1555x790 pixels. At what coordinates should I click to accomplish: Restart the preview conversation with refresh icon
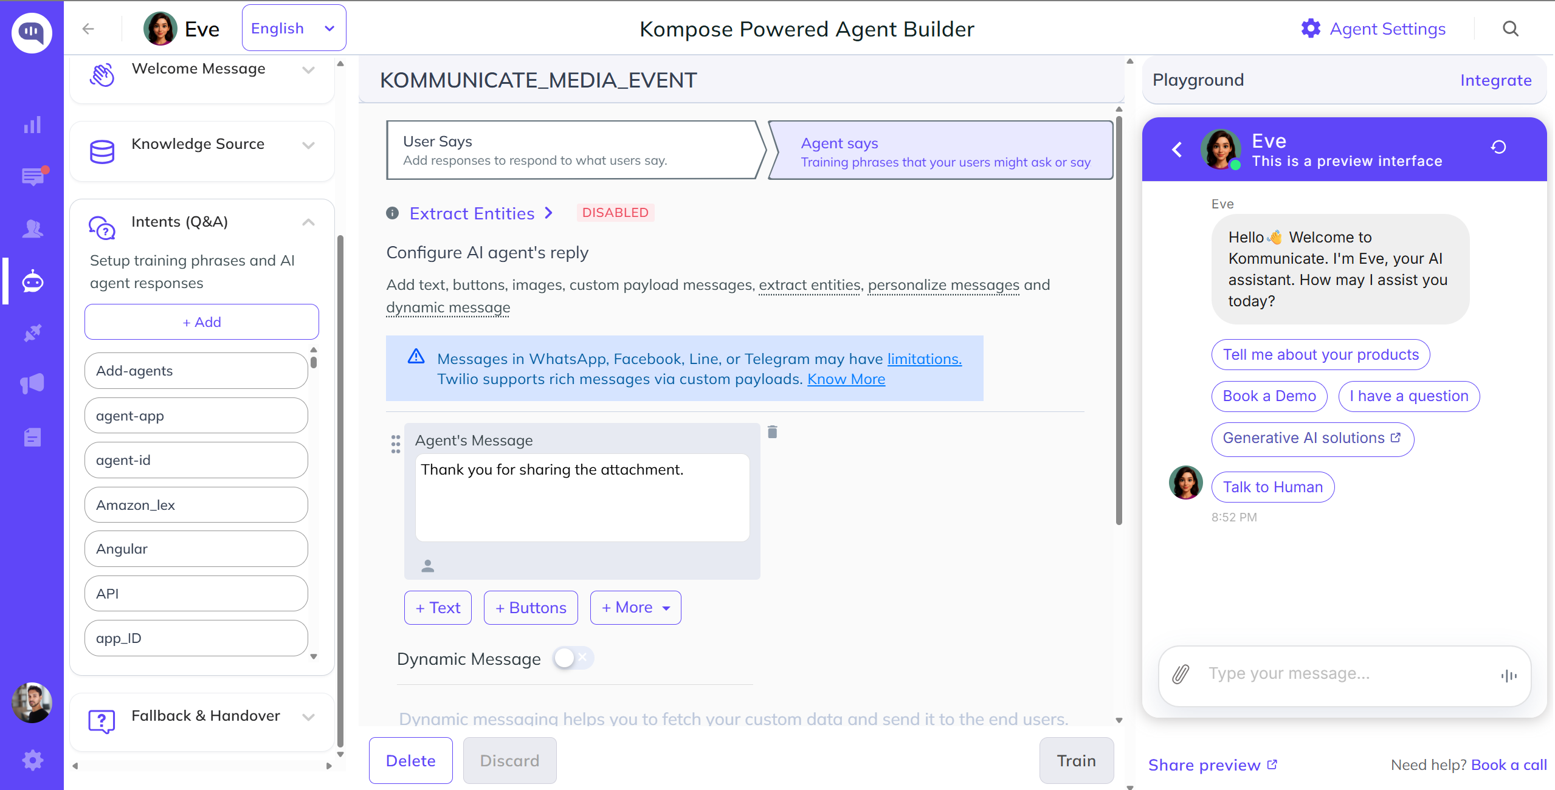coord(1498,147)
